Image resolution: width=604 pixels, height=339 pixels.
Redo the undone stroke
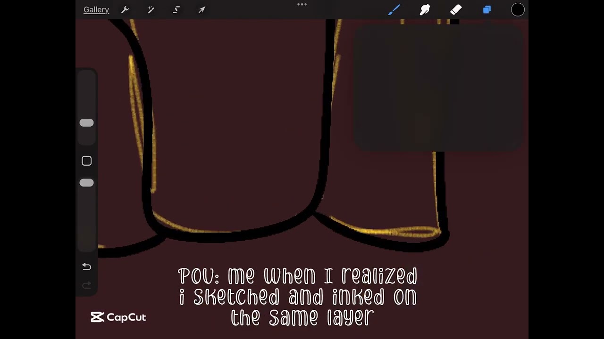[x=86, y=285]
